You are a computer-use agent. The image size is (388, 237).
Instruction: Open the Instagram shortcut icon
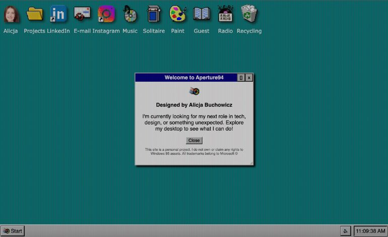coord(106,14)
